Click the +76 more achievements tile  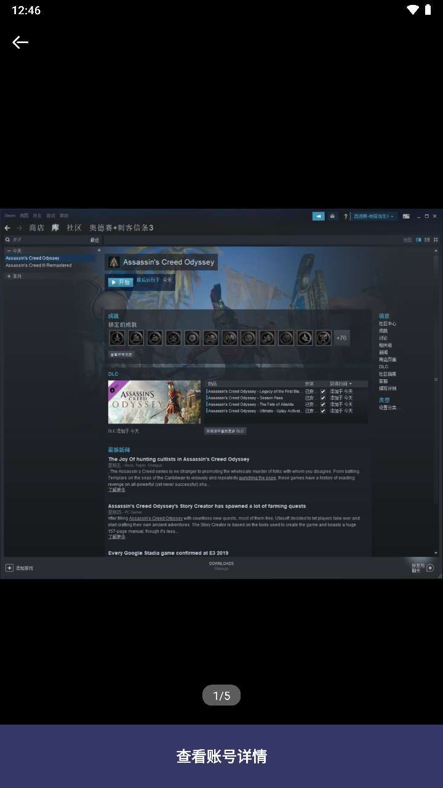(x=341, y=338)
